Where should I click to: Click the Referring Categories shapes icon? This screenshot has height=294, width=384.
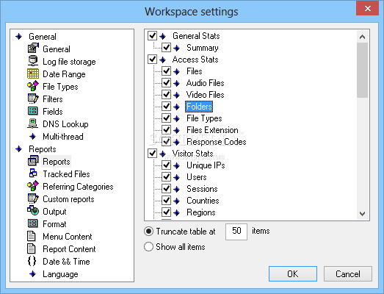(x=33, y=186)
